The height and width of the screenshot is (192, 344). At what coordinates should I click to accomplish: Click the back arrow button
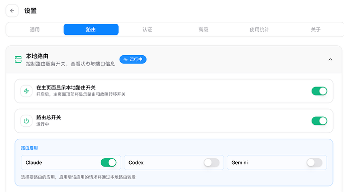(x=12, y=11)
